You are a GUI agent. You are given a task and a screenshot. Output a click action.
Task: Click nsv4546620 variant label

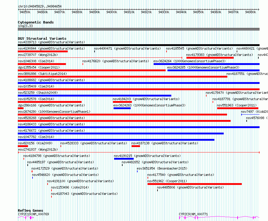pos(65,175)
